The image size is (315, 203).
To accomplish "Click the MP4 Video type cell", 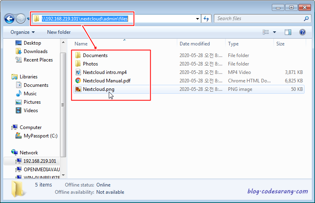I will [x=239, y=72].
